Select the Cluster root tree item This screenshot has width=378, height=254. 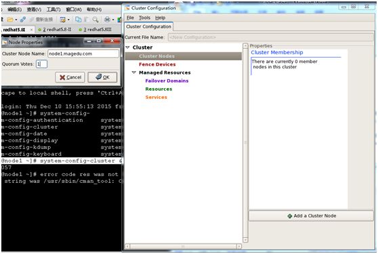coord(142,47)
